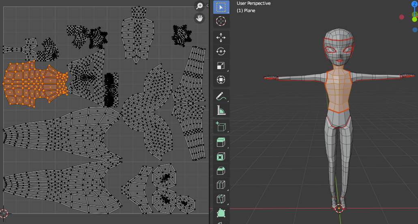The image size is (418, 224).
Task: Click the UV editor pan hand icon
Action: 199,18
